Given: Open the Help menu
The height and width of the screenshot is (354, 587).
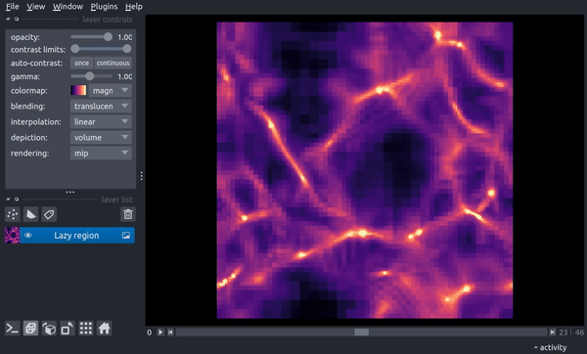Looking at the screenshot, I should click(x=134, y=7).
